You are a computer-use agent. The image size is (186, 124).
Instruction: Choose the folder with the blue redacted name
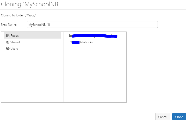[94, 36]
